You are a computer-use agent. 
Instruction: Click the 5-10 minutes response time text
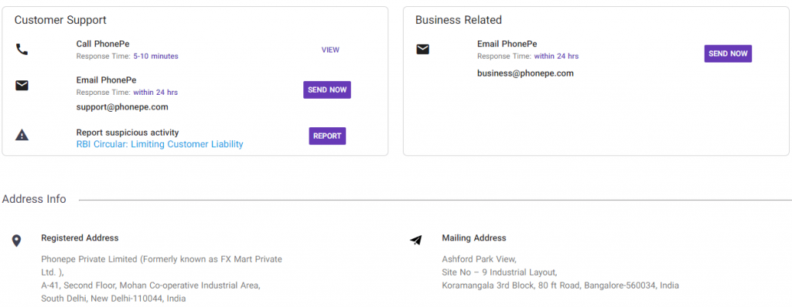point(155,56)
